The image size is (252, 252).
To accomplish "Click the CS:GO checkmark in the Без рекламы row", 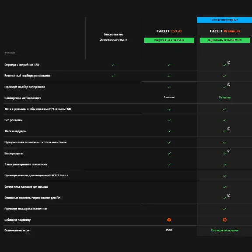I will pos(169,120).
